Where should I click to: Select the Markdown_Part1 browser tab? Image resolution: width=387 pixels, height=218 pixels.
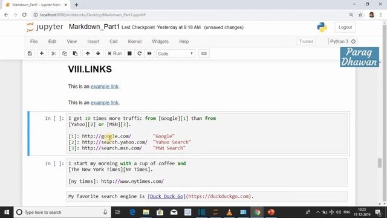[36, 5]
